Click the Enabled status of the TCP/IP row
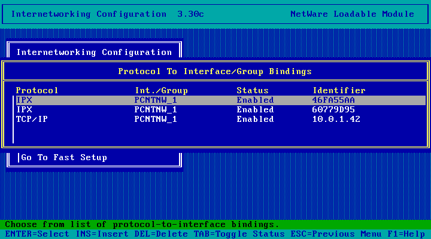Image resolution: width=431 pixels, height=239 pixels. (x=255, y=119)
